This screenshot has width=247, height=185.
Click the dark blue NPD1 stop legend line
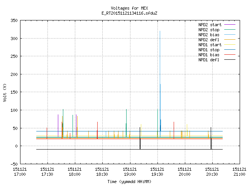(x=230, y=50)
